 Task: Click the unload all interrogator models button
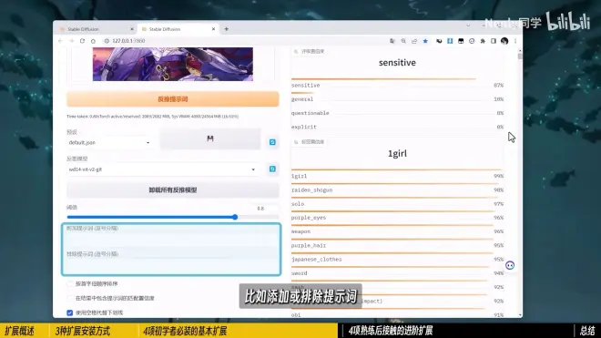tap(173, 189)
